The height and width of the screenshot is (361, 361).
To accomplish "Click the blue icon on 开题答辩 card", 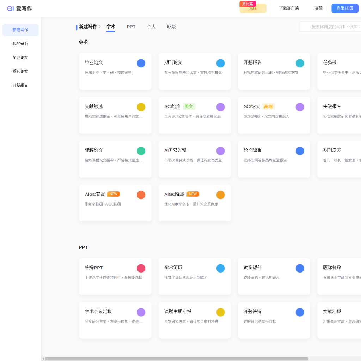I will pos(300,312).
